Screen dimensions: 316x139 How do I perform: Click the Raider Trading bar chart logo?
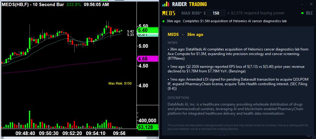(166, 4)
